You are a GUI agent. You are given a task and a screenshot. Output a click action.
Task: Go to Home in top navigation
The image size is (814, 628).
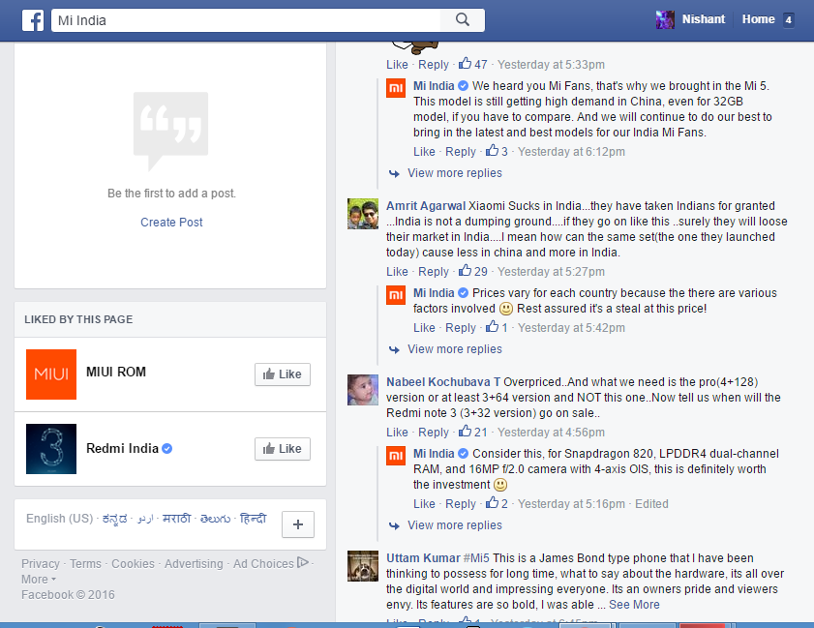(x=758, y=19)
